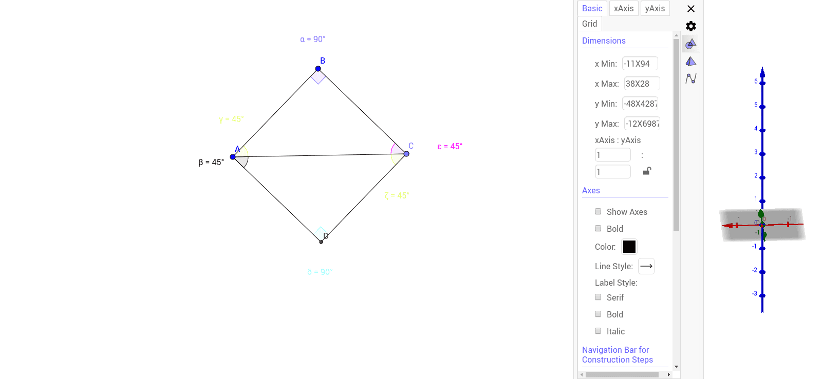This screenshot has width=822, height=380.
Task: Select point D at the bottom vertex
Action: pyautogui.click(x=321, y=242)
